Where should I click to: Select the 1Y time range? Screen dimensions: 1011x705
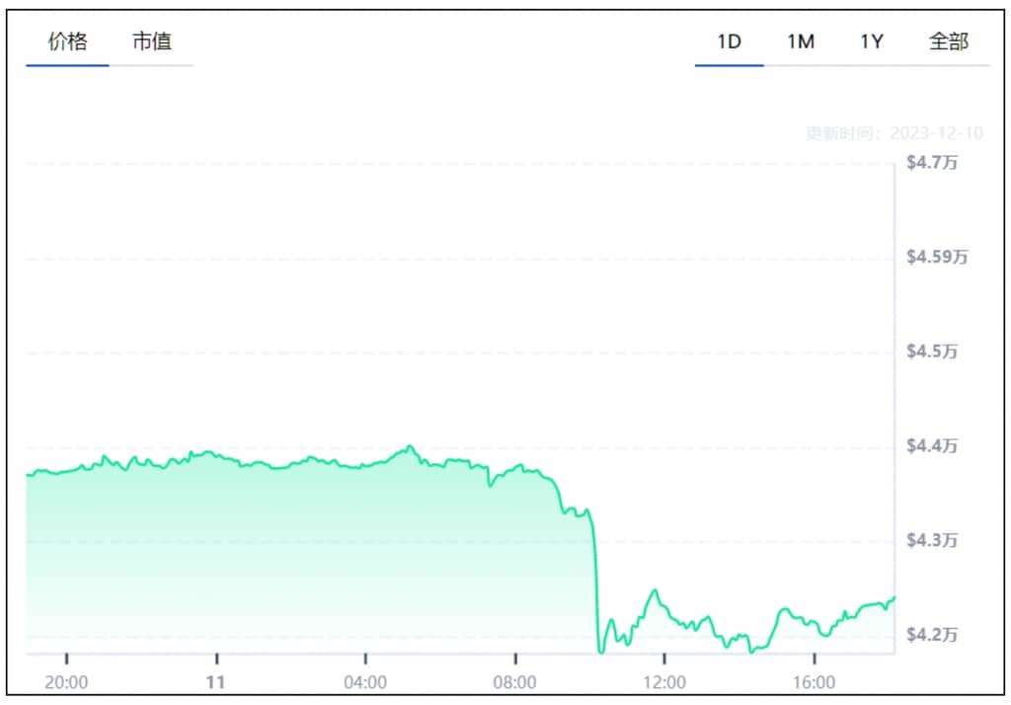872,41
